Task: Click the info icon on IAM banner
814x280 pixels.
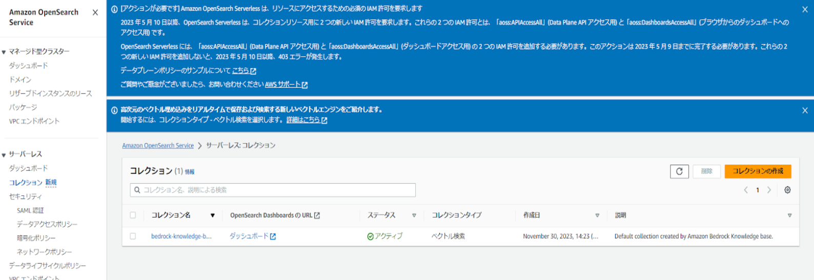Action: (114, 9)
